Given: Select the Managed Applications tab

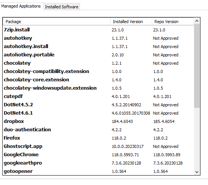Looking at the screenshot, I should click(21, 6).
